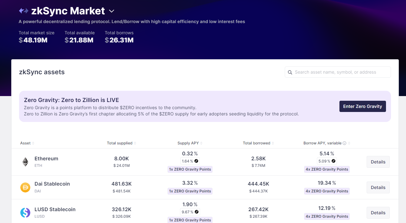Click LUSD's 1x ZERO Gravity Points tag
Image resolution: width=406 pixels, height=223 pixels.
(190, 220)
